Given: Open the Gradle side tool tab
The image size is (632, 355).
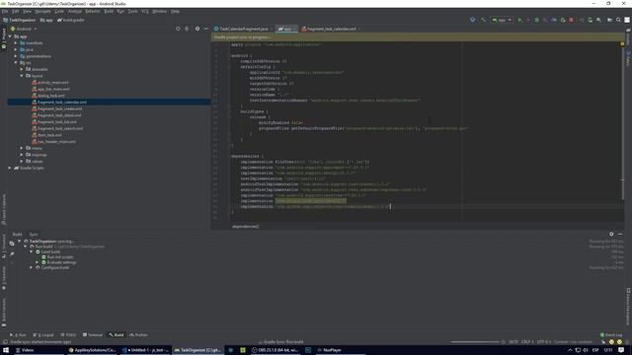Looking at the screenshot, I should click(628, 36).
